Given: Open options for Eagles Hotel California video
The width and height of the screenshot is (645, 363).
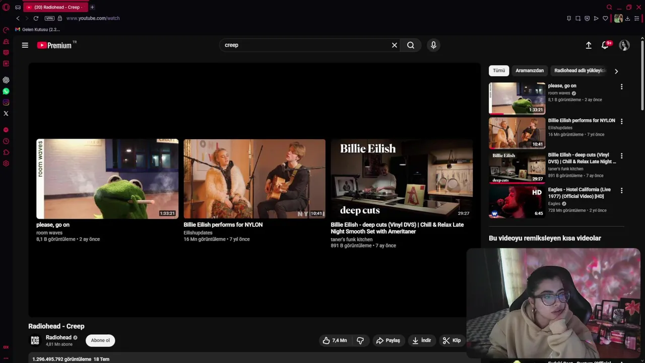Looking at the screenshot, I should click(x=621, y=191).
